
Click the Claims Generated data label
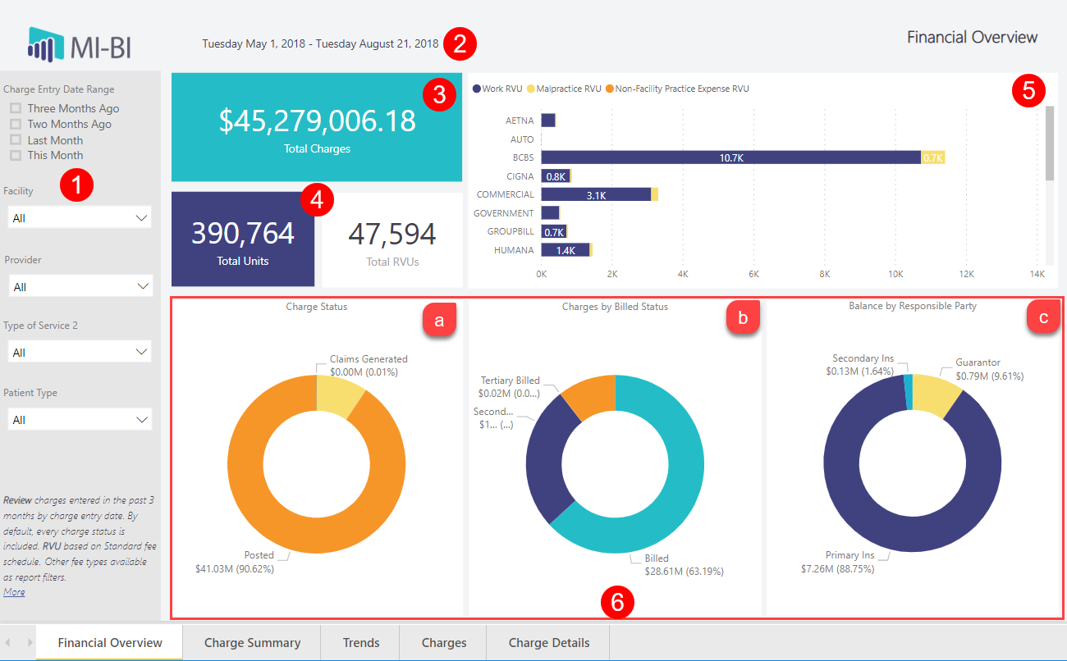(x=369, y=366)
